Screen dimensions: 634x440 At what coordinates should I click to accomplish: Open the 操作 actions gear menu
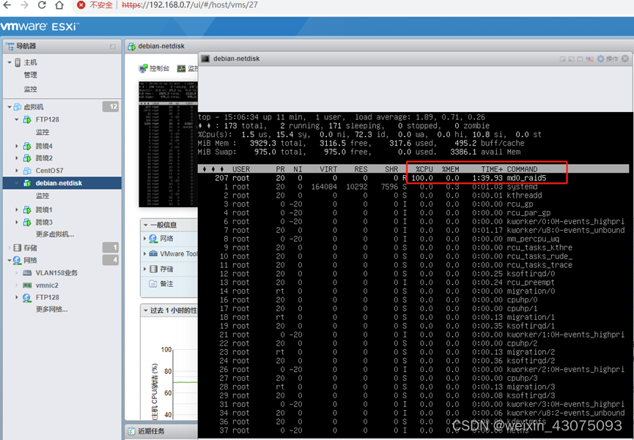(608, 59)
